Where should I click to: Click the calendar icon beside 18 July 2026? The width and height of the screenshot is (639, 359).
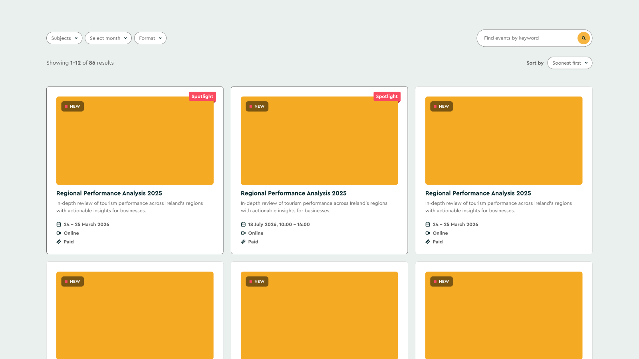click(x=243, y=225)
